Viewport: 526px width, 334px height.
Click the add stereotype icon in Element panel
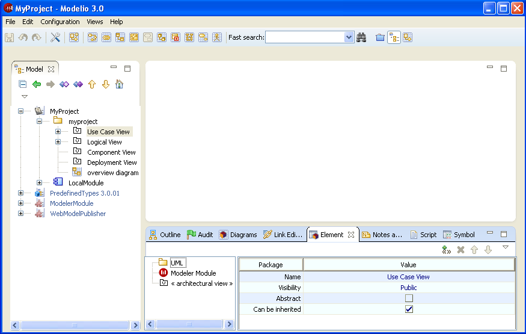click(x=447, y=249)
